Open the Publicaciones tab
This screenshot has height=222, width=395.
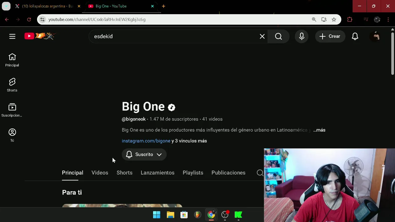point(228,173)
